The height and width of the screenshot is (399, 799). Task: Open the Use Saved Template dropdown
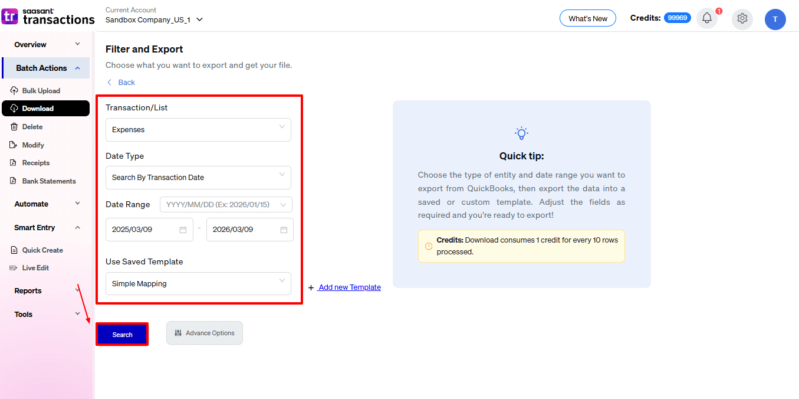pyautogui.click(x=198, y=284)
